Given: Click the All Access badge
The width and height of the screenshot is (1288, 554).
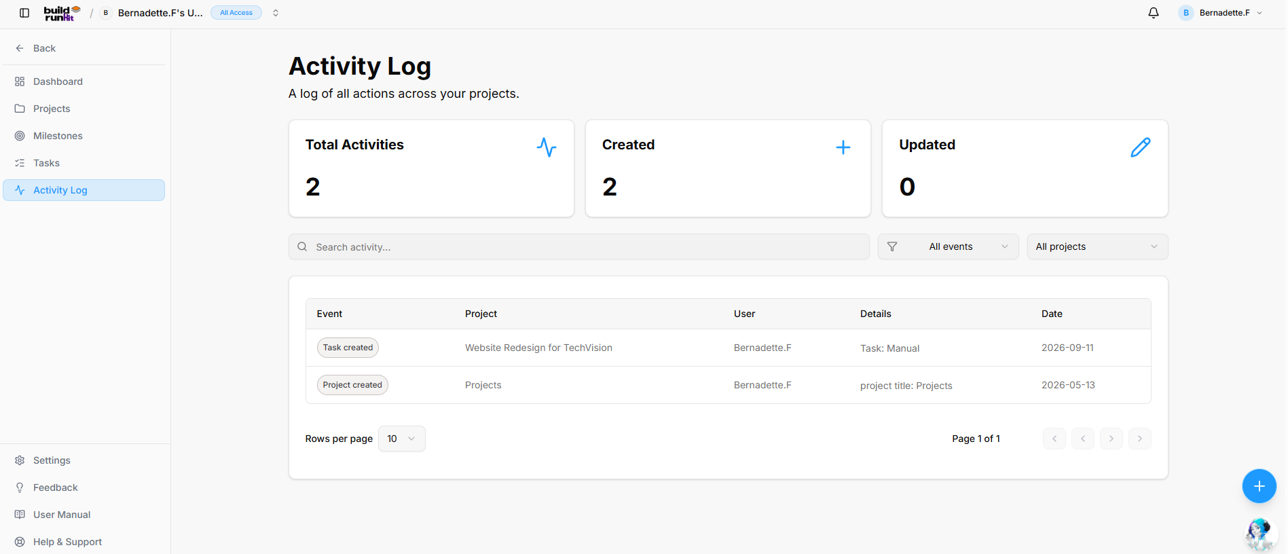Looking at the screenshot, I should pyautogui.click(x=236, y=13).
